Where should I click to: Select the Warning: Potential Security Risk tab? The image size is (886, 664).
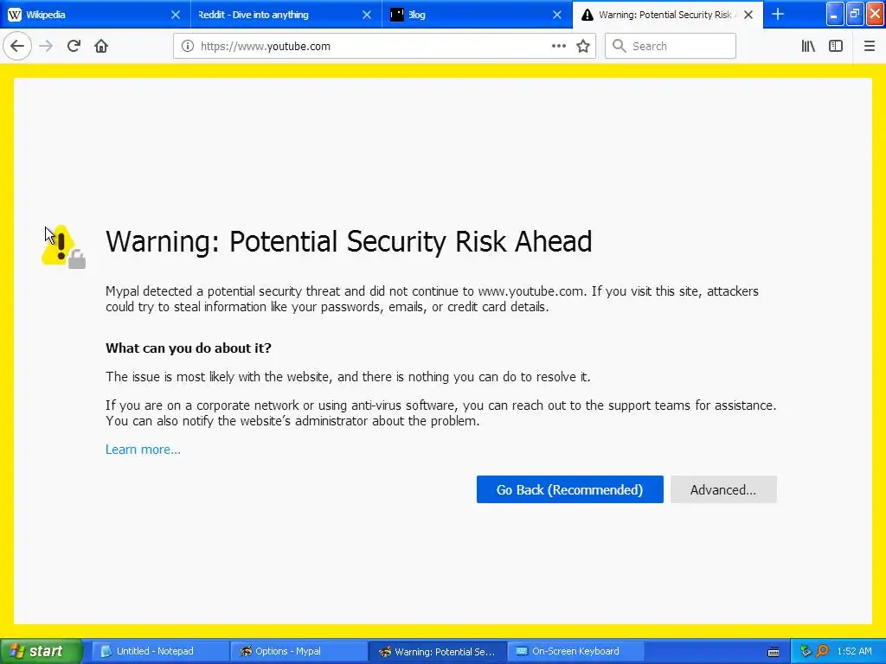[667, 15]
